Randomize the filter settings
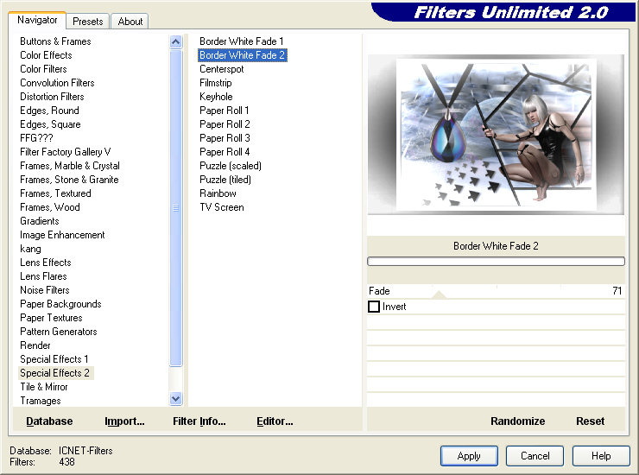The height and width of the screenshot is (475, 639). tap(517, 421)
